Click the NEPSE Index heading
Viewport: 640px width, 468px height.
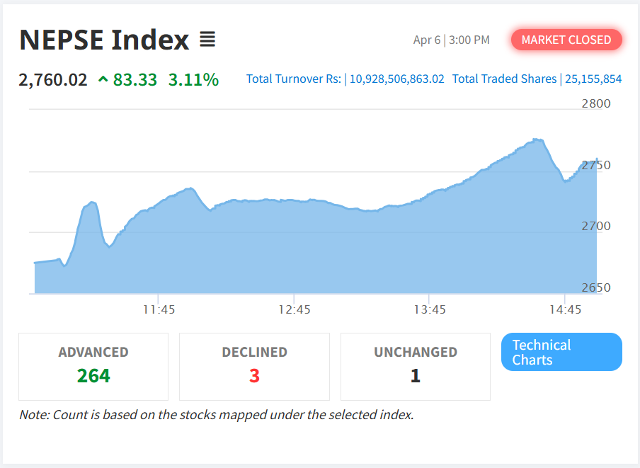point(104,40)
